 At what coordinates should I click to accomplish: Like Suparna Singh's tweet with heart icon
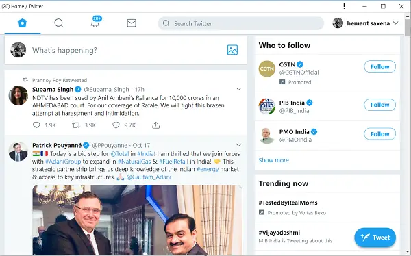coord(116,125)
